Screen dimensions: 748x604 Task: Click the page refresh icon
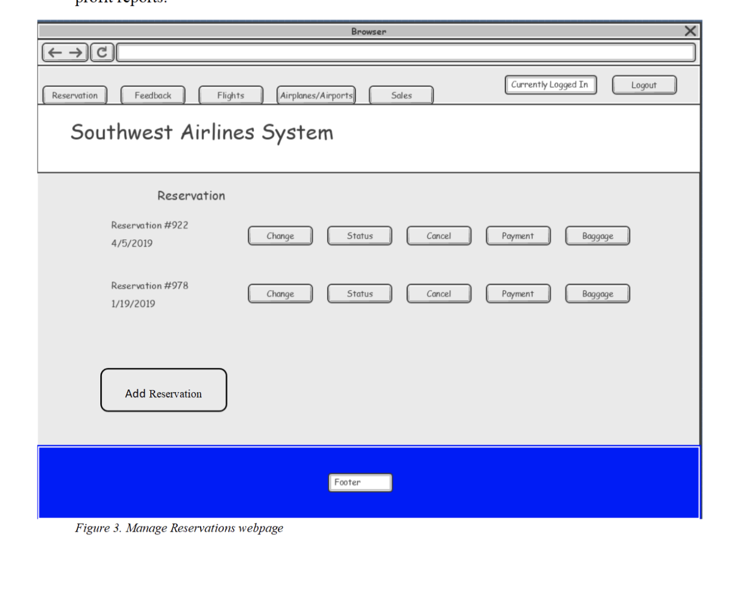(101, 51)
